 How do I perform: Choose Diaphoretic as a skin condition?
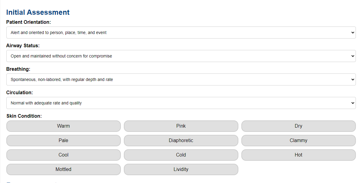coord(181,140)
